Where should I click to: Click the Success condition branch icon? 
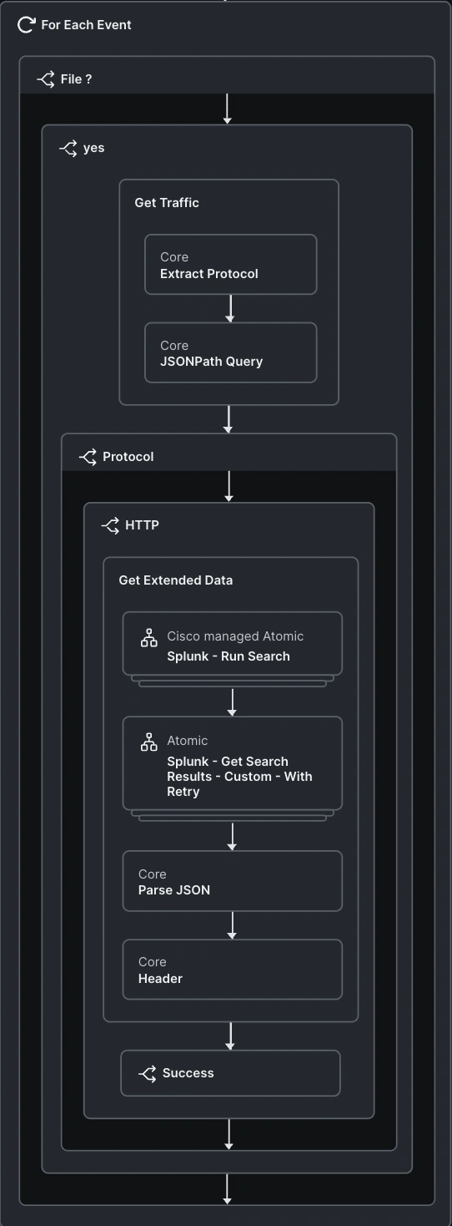pyautogui.click(x=148, y=1073)
